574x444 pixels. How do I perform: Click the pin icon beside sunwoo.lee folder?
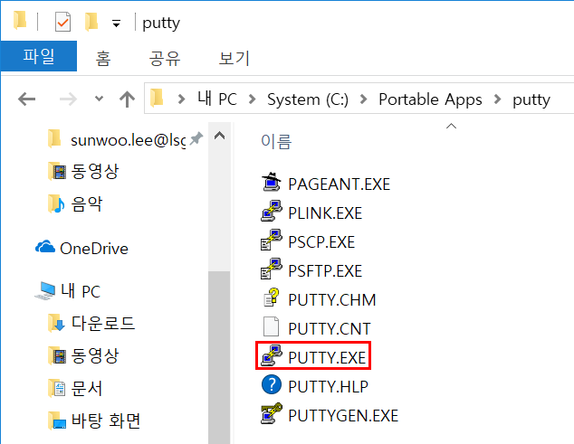pos(196,138)
